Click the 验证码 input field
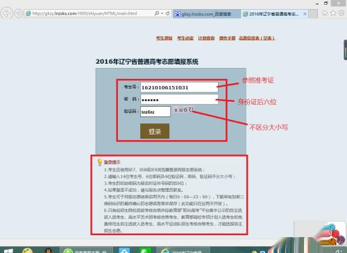This screenshot has width=347, height=253. click(x=155, y=112)
